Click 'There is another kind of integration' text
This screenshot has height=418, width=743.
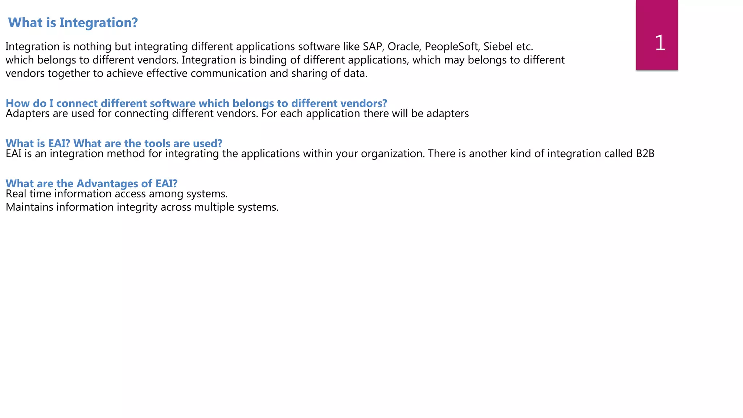coord(514,154)
